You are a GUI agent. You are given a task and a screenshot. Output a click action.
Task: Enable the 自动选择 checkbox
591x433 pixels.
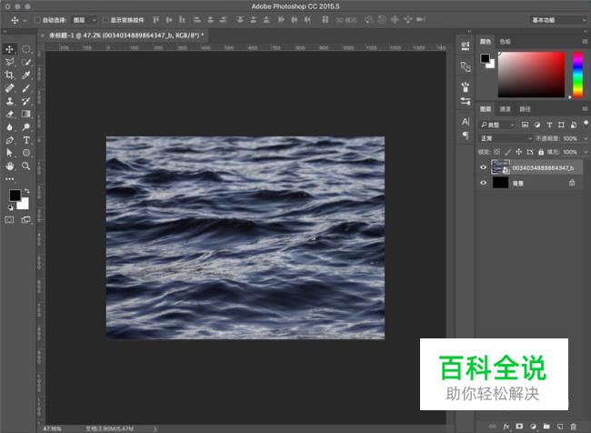pos(37,19)
